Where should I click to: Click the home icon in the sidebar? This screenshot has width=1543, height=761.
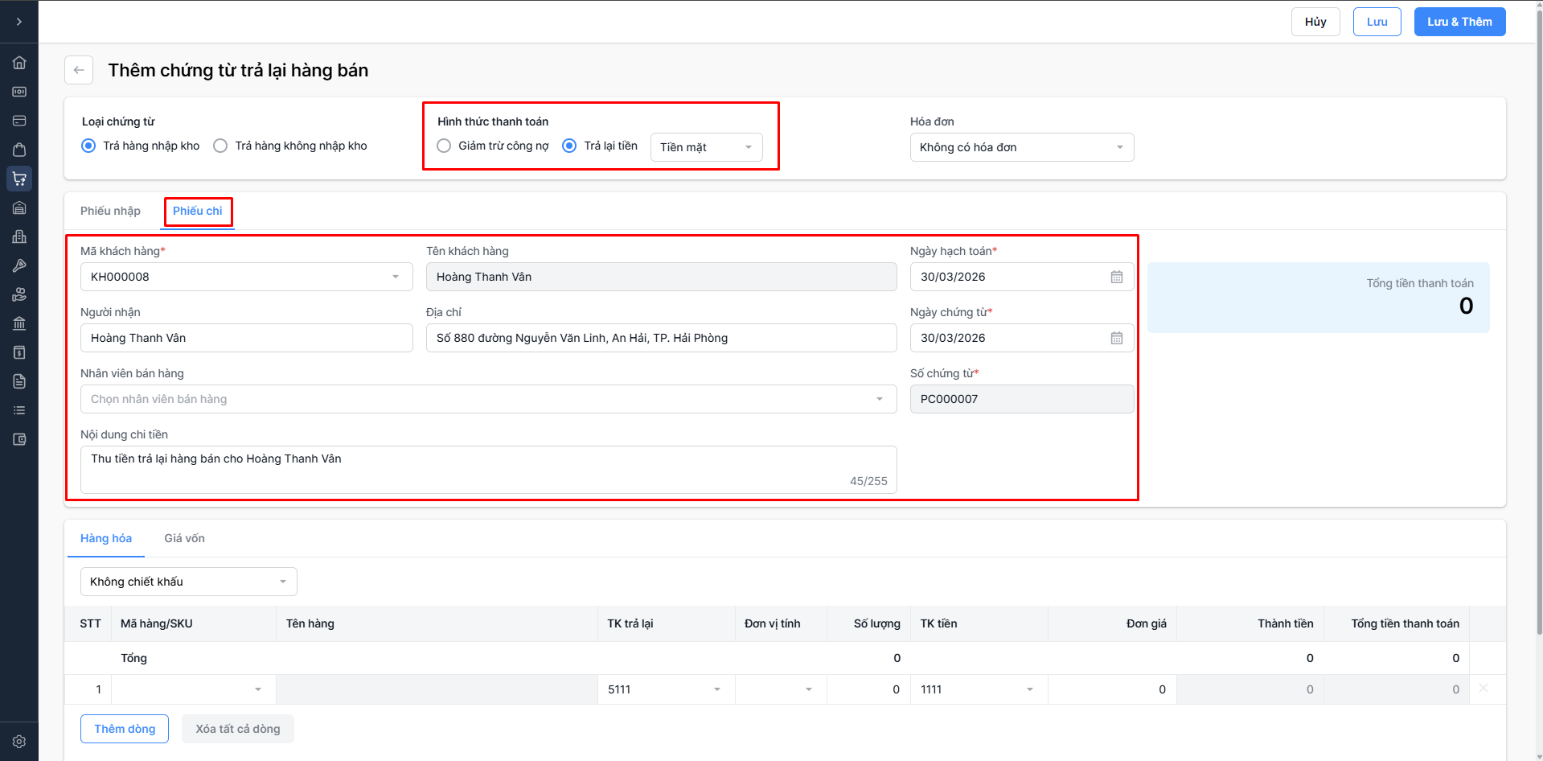point(19,63)
